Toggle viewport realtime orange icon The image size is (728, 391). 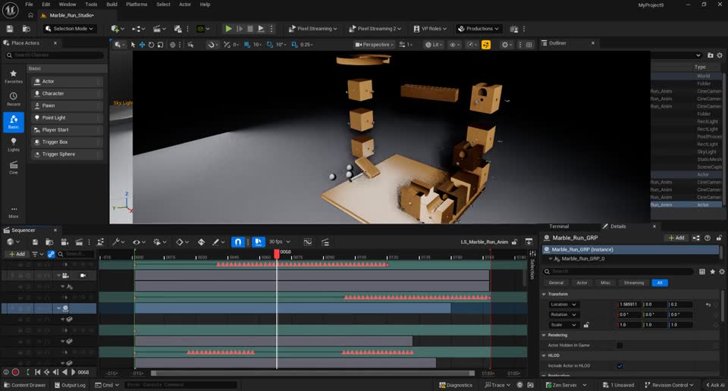click(486, 45)
